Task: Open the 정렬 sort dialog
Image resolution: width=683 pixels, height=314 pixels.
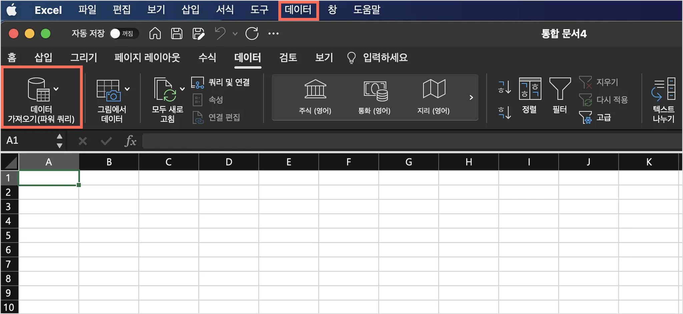Action: pyautogui.click(x=530, y=96)
